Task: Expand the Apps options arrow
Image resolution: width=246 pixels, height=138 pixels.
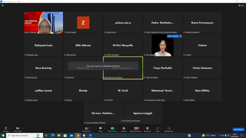Action: click(x=161, y=128)
